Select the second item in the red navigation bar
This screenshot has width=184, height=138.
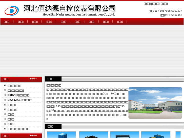21,22
